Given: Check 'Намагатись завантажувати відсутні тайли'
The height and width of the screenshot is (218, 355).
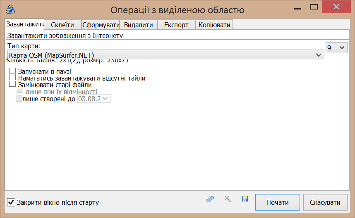Looking at the screenshot, I should pos(12,78).
